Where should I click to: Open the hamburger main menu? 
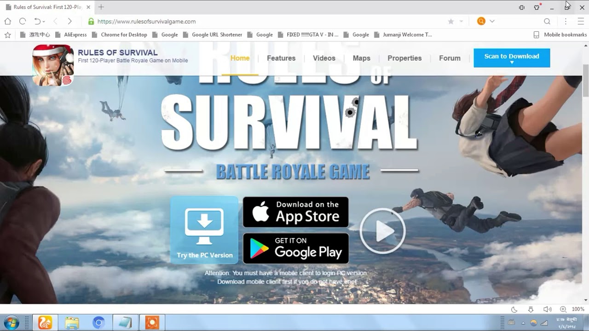[581, 21]
